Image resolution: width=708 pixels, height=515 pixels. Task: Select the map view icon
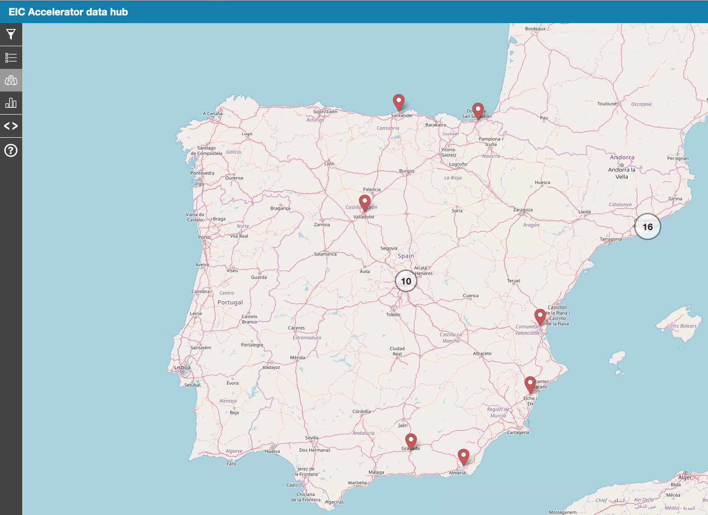click(11, 81)
